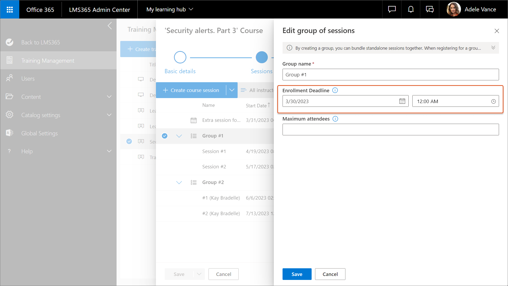Image resolution: width=508 pixels, height=286 pixels.
Task: Click the Maximum attendees info icon
Action: coord(335,119)
